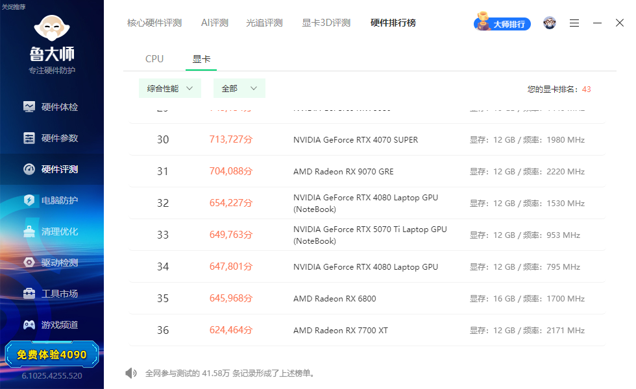Open the 光追评测 tab

(264, 23)
